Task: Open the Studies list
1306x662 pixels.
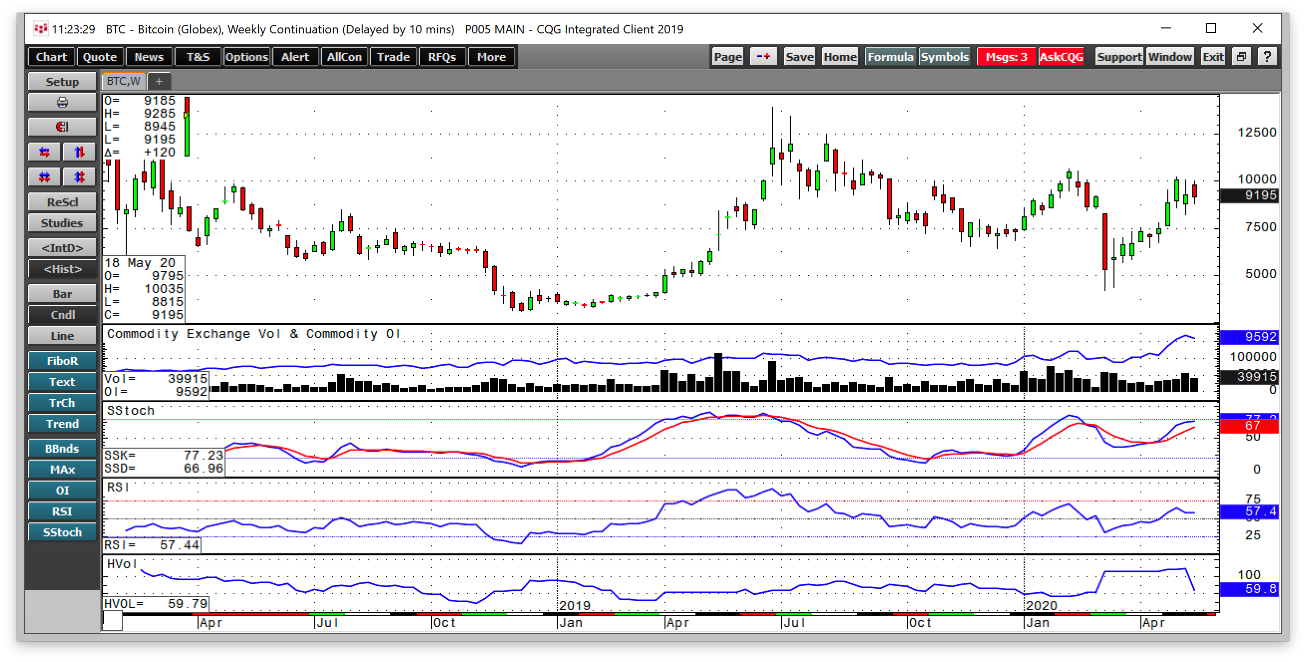Action: (62, 223)
